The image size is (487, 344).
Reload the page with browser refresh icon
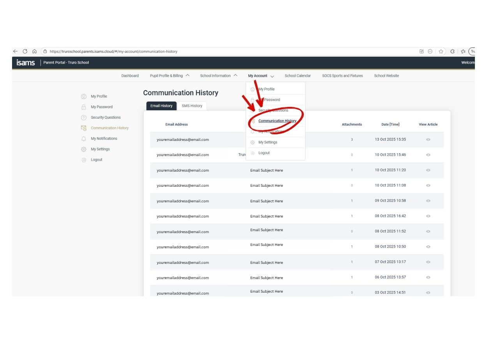click(x=25, y=51)
